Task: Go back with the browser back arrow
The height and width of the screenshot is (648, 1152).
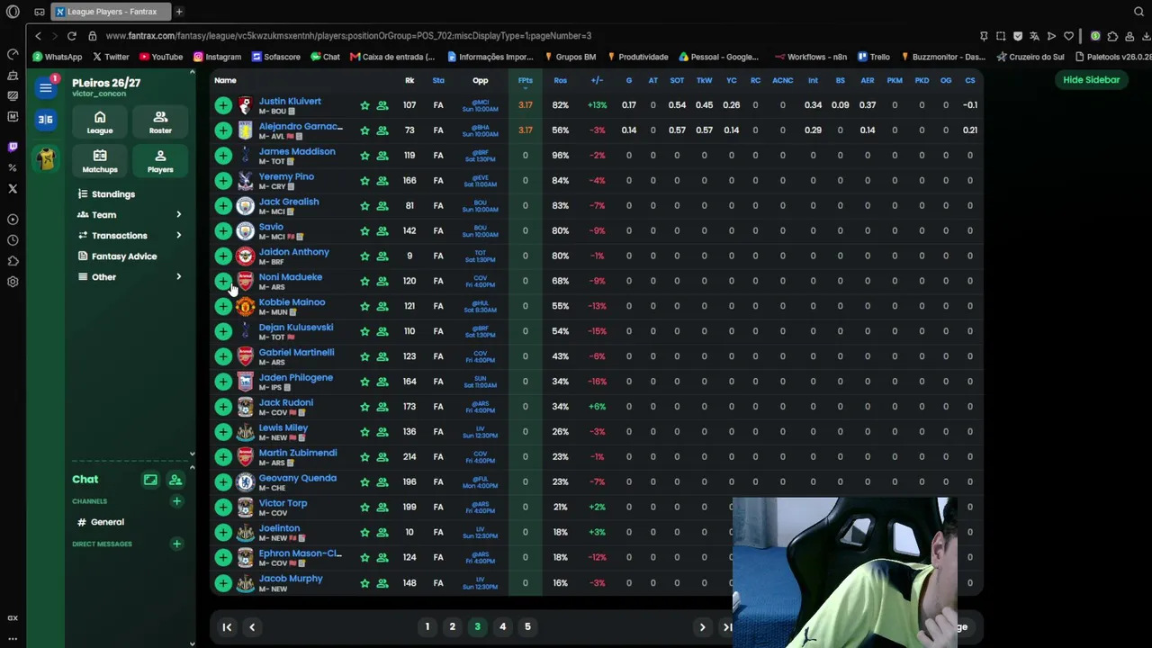Action: click(38, 36)
